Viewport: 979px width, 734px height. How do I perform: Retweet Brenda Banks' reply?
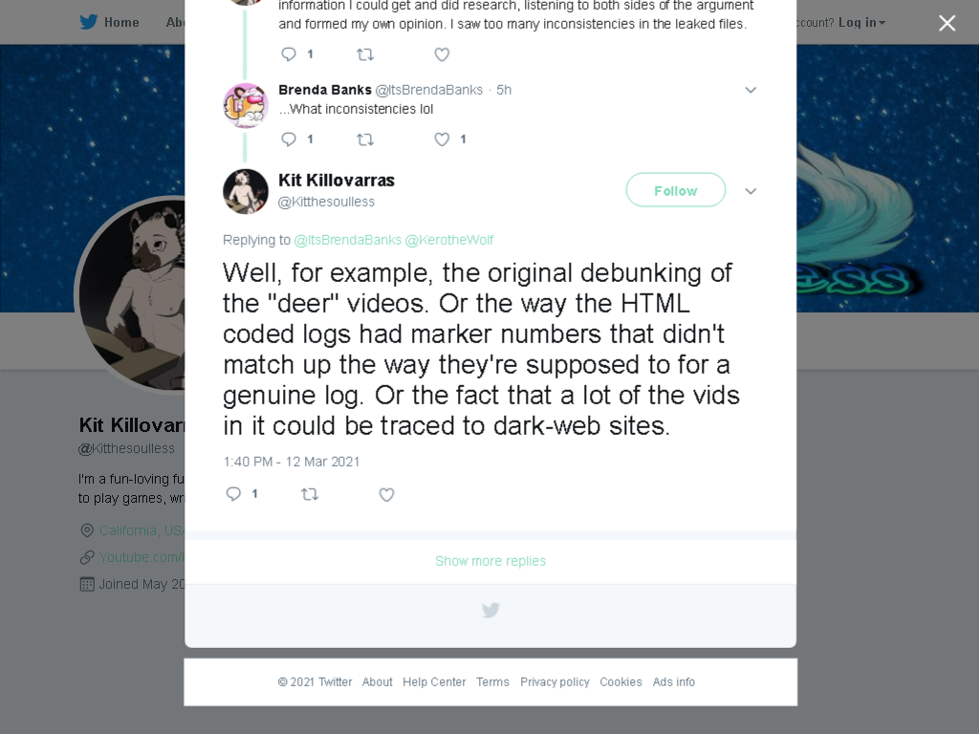(365, 140)
